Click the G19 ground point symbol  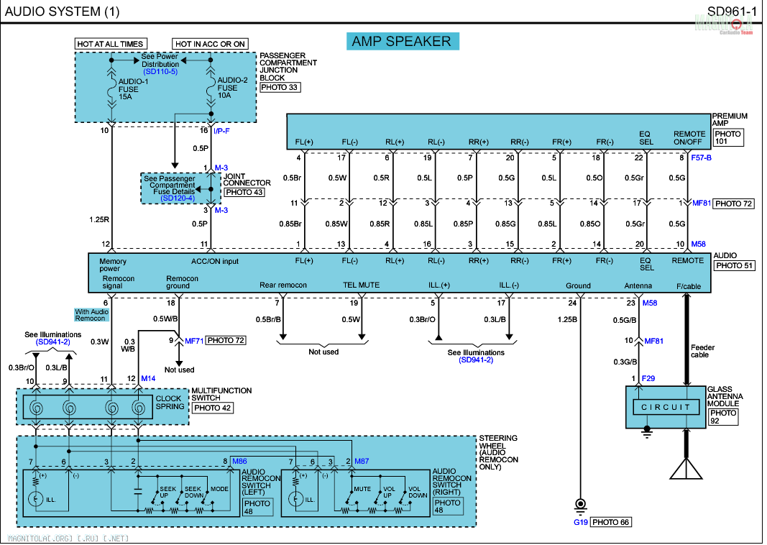tap(579, 504)
